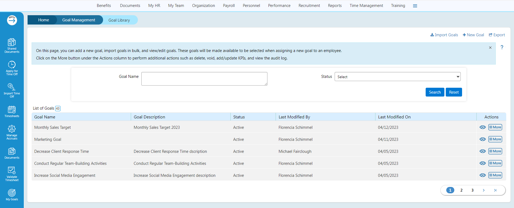Switch to the Goal Library tab
Screen dimensions: 514x208
119,20
